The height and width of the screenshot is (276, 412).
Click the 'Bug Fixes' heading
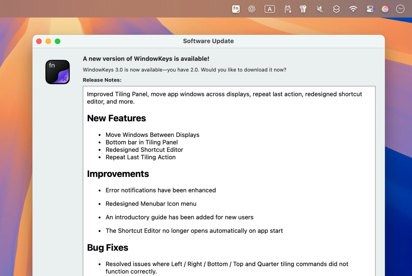108,248
